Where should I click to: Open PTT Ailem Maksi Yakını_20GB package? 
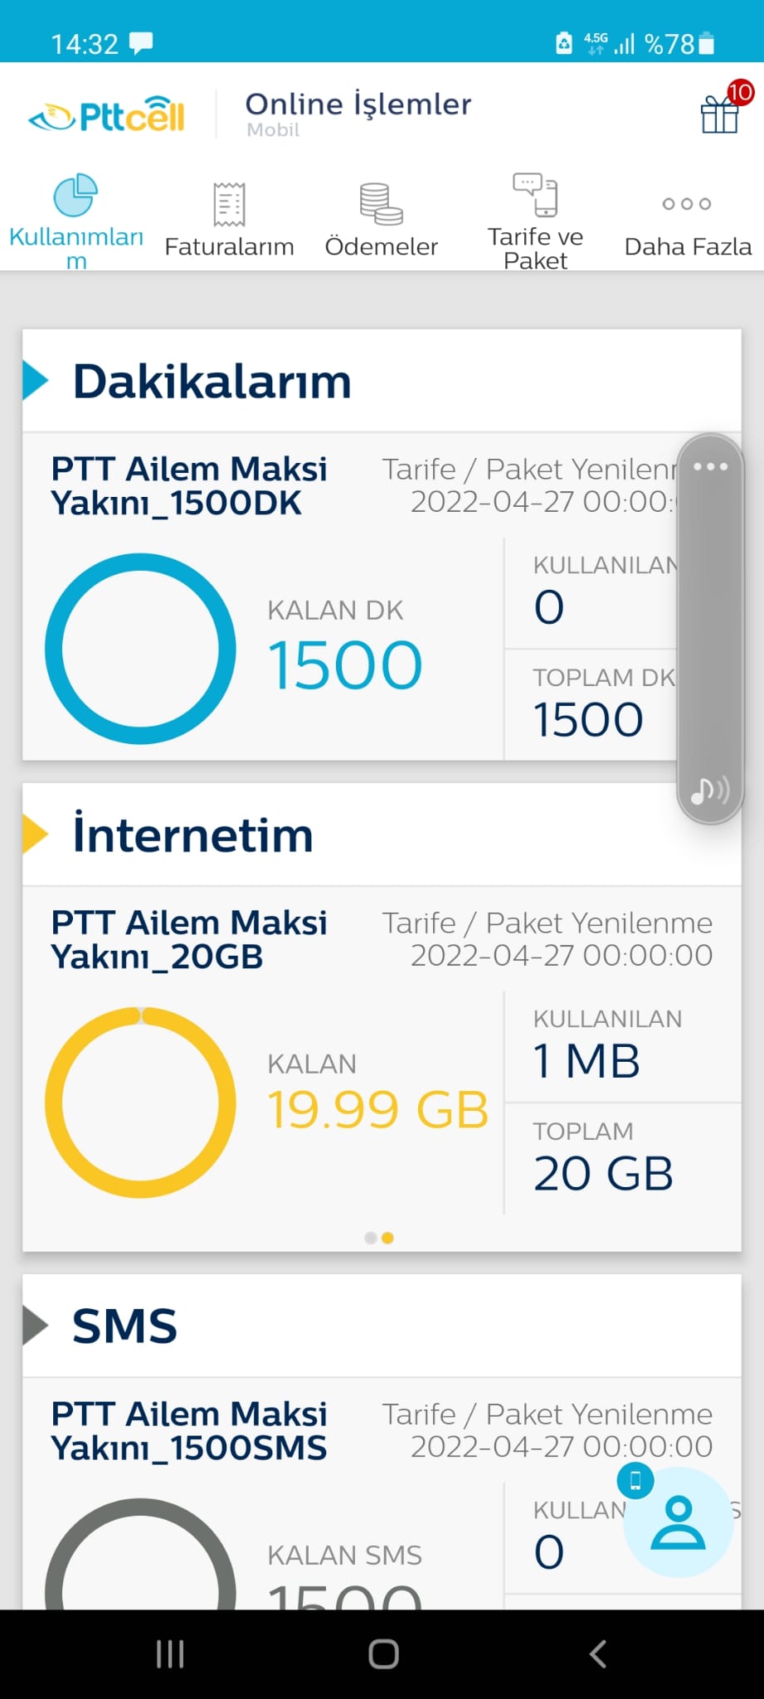click(x=189, y=939)
